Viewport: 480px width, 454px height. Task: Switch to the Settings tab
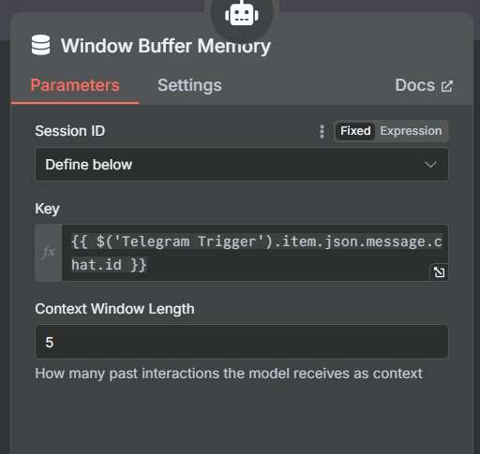[x=189, y=85]
